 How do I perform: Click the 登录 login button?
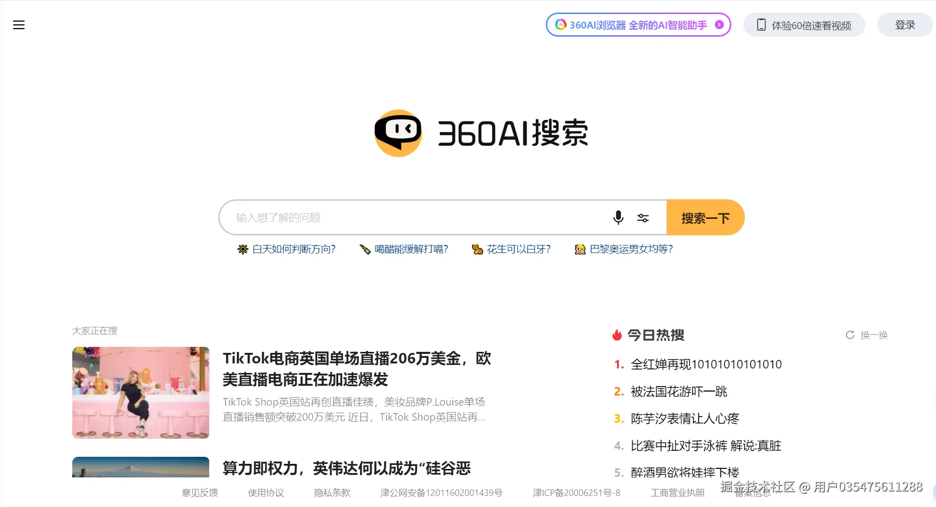[x=905, y=25]
